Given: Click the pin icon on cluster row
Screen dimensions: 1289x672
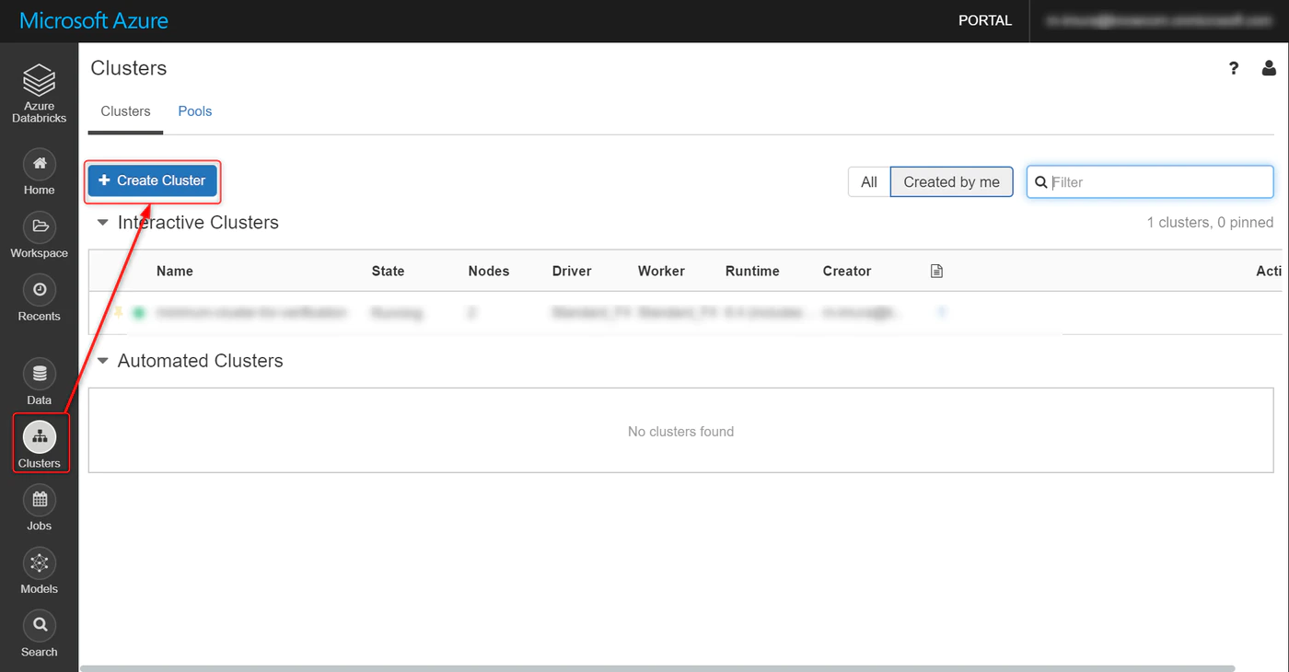Looking at the screenshot, I should pos(118,313).
